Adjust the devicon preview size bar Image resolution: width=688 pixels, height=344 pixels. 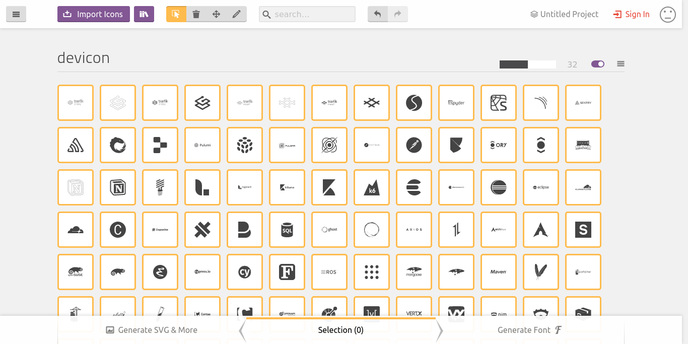click(x=528, y=64)
